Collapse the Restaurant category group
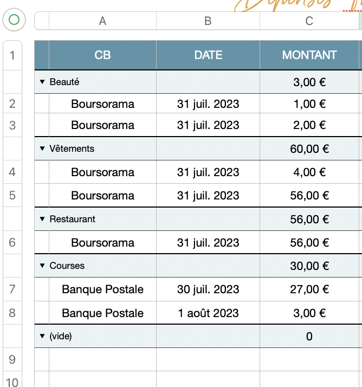This screenshot has width=362, height=387. [42, 219]
